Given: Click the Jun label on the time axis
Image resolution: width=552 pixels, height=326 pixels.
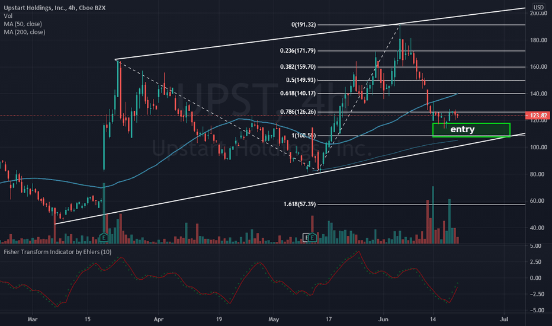Looking at the screenshot, I should 383,319.
